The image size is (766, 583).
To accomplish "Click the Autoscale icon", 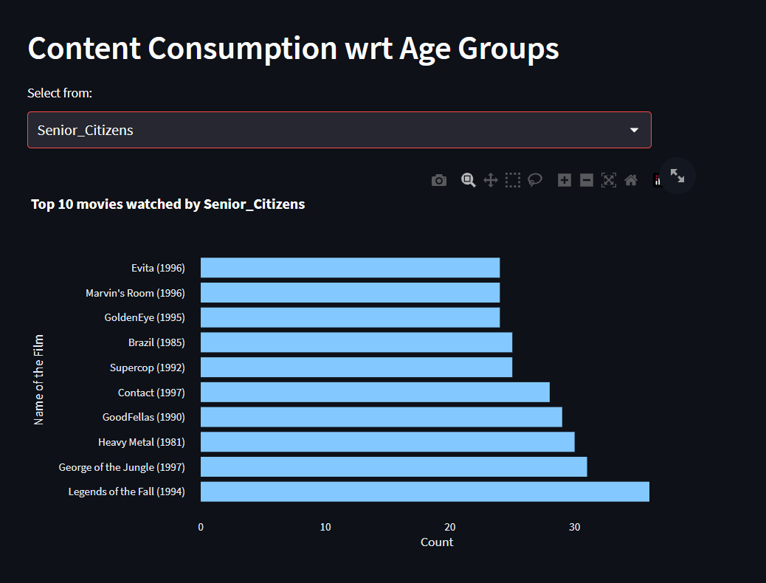I will coord(609,180).
